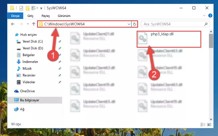Click the folder icon in the title bar
The width and height of the screenshot is (218, 136).
pyautogui.click(x=12, y=8)
